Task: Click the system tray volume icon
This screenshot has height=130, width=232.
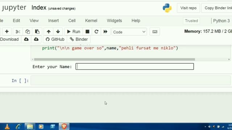Action: point(210,127)
